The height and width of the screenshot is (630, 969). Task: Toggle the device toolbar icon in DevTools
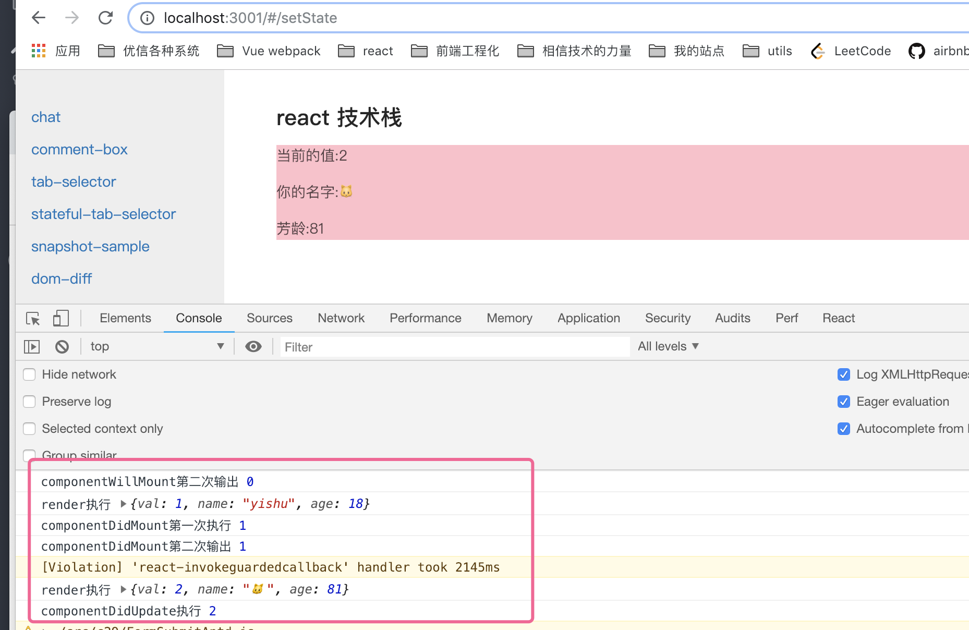tap(61, 318)
